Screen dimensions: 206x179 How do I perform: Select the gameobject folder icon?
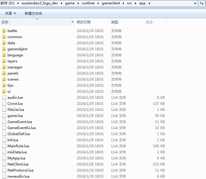(4, 49)
